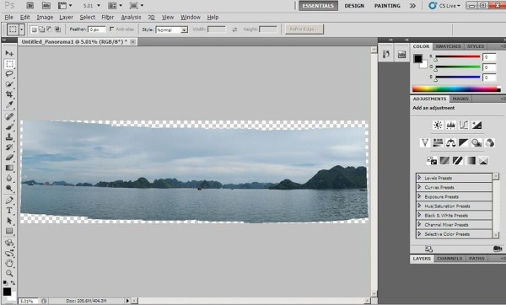Image resolution: width=506 pixels, height=305 pixels.
Task: Switch to the Channels tab
Action: (x=449, y=259)
